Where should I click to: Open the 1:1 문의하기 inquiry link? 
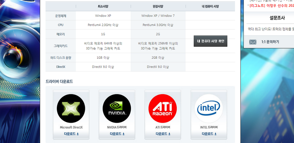point(270,42)
